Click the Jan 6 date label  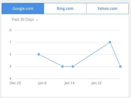pyautogui.click(x=42, y=83)
